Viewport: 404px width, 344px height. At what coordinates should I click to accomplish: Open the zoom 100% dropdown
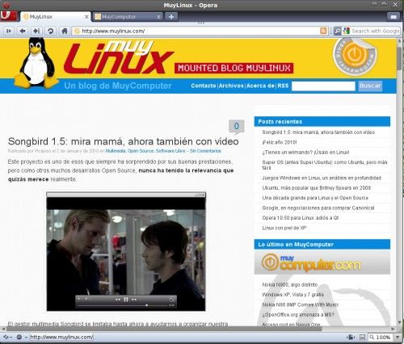pos(384,337)
